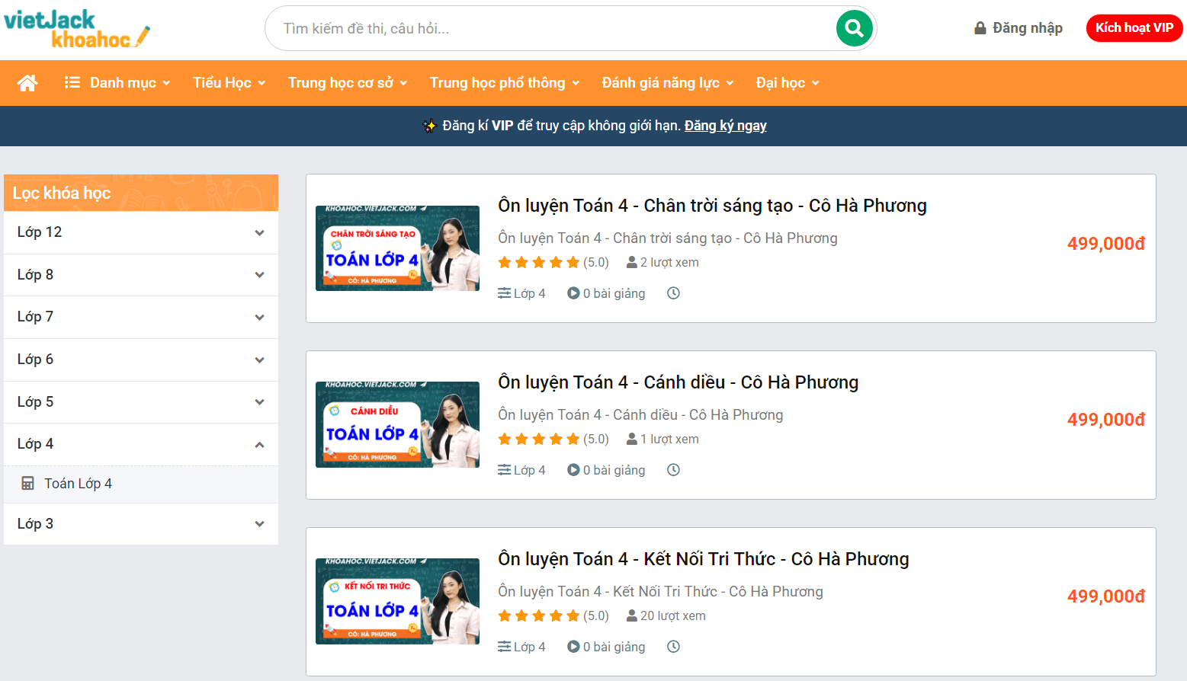Click the VietJack khoahoc logo
The height and width of the screenshot is (681, 1187).
[77, 29]
